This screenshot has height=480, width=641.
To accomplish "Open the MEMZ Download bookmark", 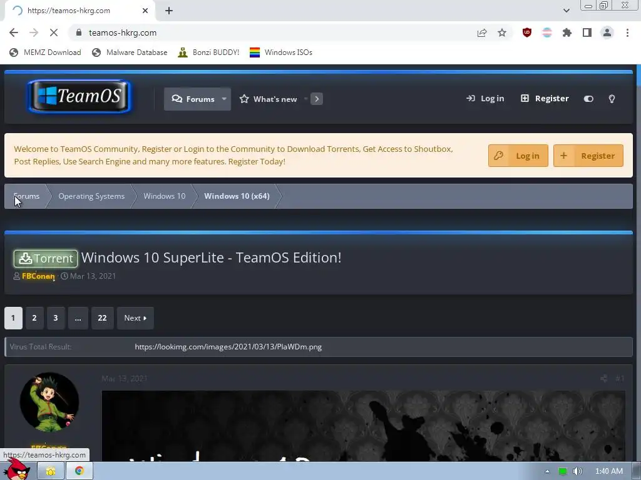I will [x=45, y=52].
